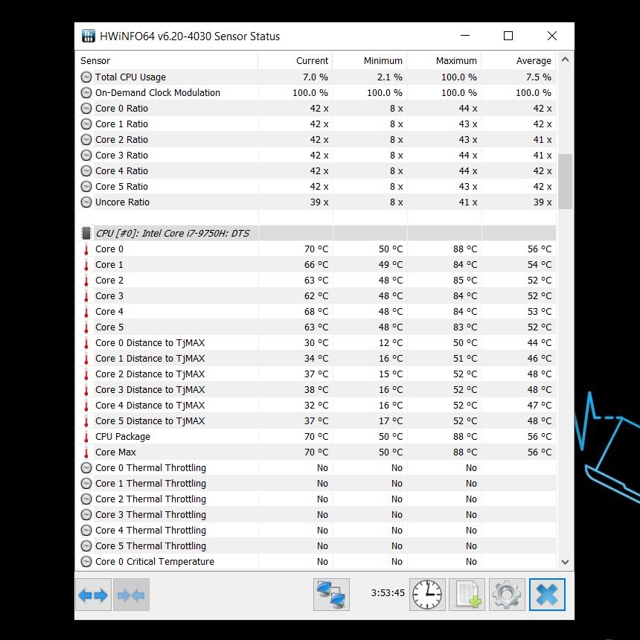Click the expand sensor columns arrows button
The height and width of the screenshot is (640, 640).
click(x=93, y=595)
